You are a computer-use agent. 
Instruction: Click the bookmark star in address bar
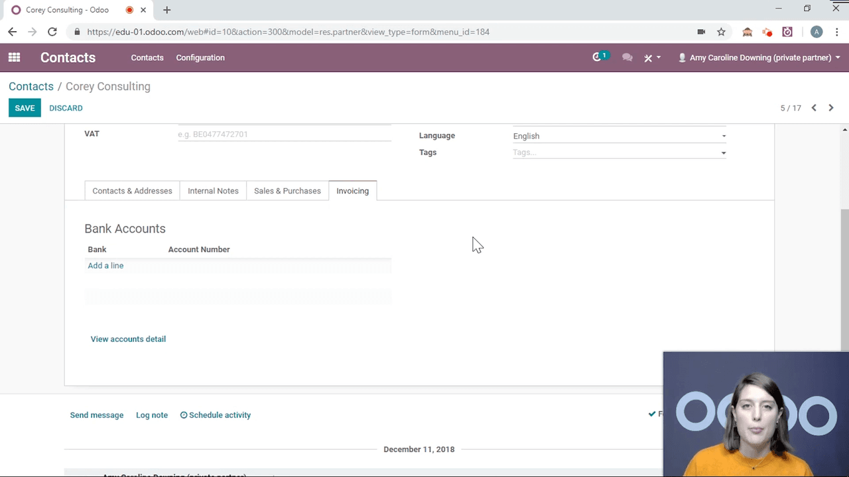pyautogui.click(x=721, y=32)
